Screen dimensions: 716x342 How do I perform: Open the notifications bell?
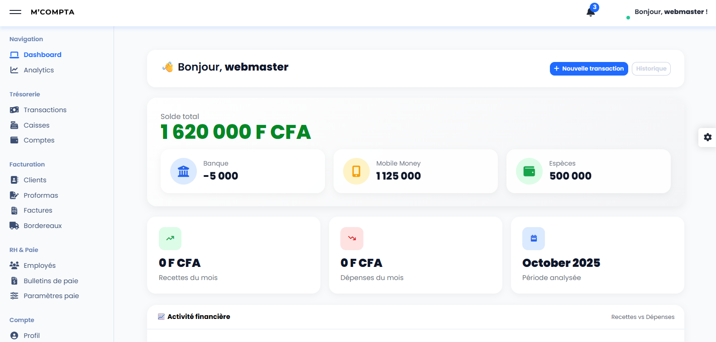click(591, 12)
